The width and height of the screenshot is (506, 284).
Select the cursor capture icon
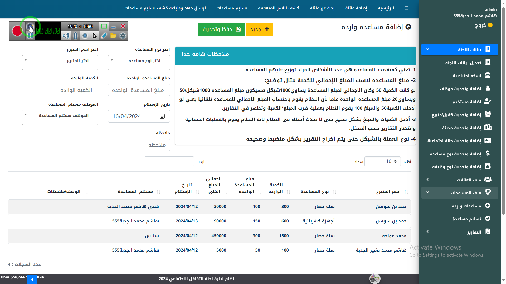pyautogui.click(x=94, y=35)
